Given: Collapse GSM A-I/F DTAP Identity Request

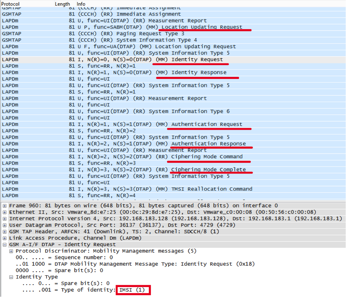Looking at the screenshot, I should pyautogui.click(x=5, y=245).
